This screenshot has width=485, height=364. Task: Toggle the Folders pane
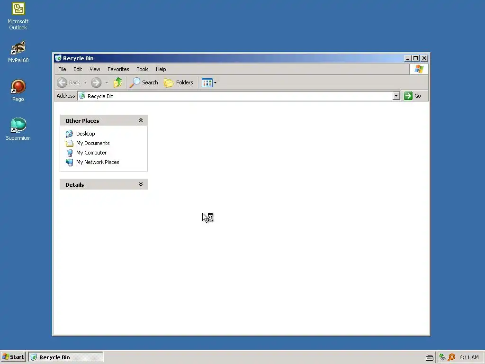pyautogui.click(x=179, y=82)
